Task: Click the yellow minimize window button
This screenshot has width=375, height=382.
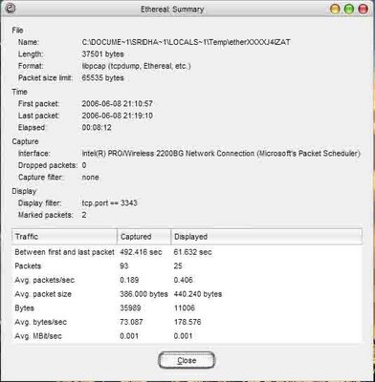Action: point(335,9)
